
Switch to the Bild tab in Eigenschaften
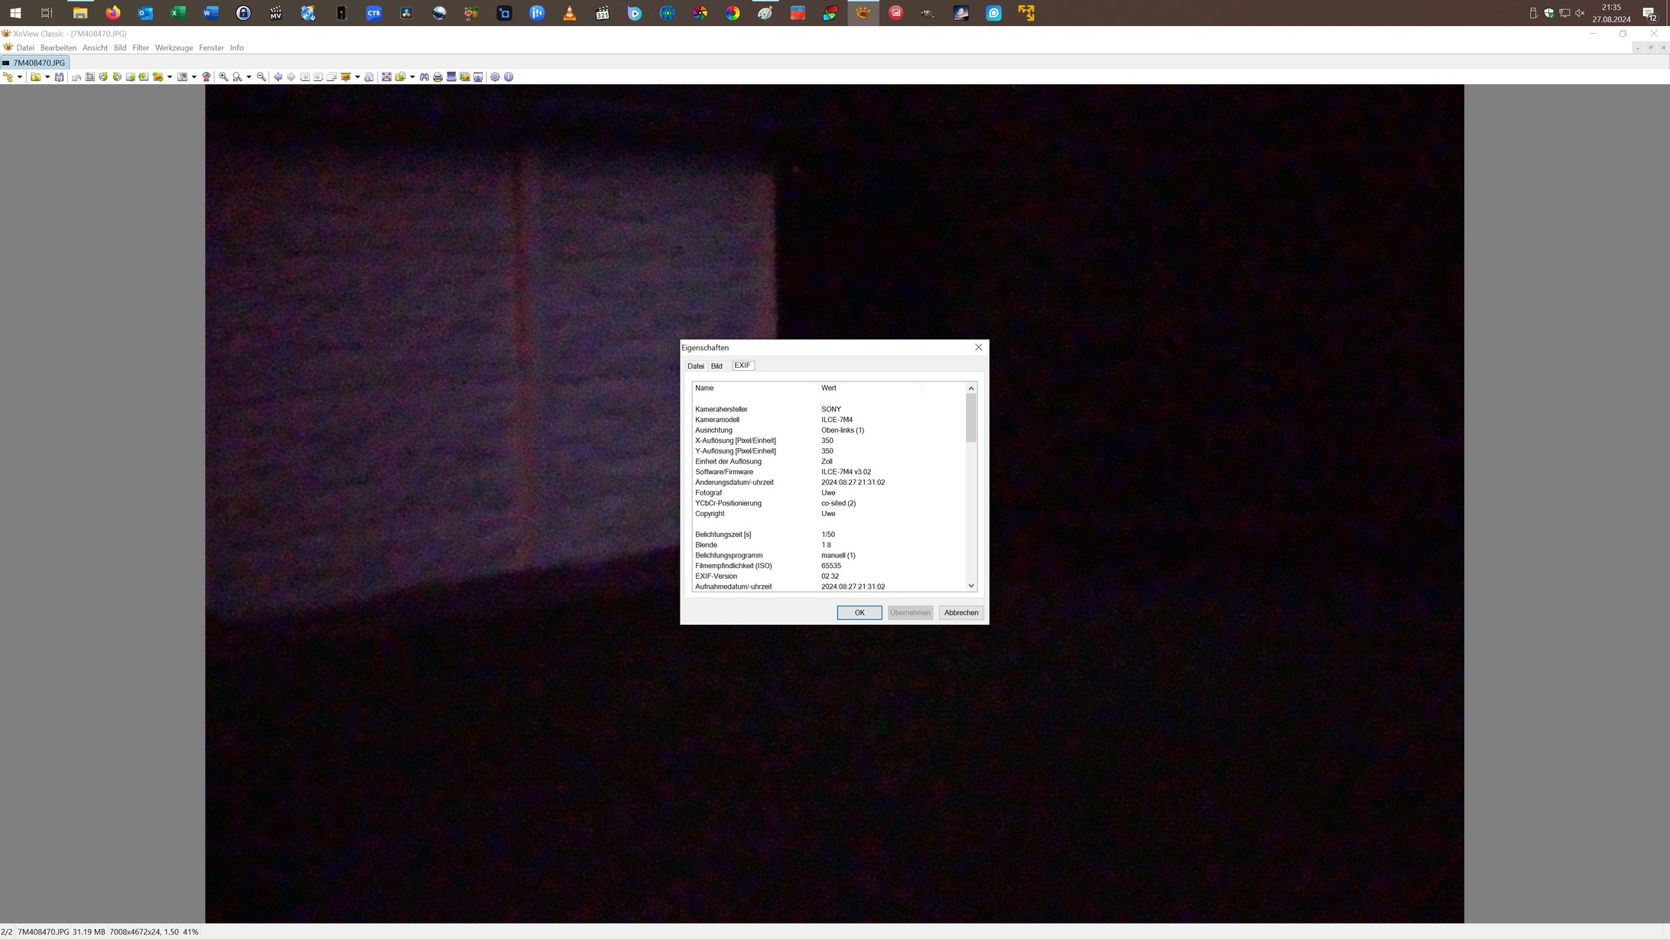pos(716,366)
